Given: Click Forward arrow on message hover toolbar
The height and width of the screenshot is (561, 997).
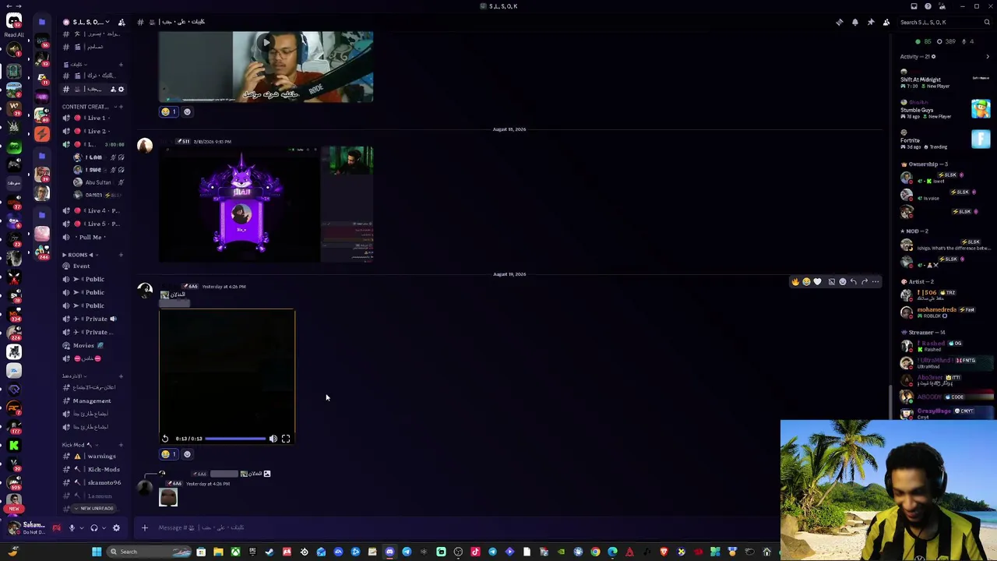Looking at the screenshot, I should (x=865, y=281).
